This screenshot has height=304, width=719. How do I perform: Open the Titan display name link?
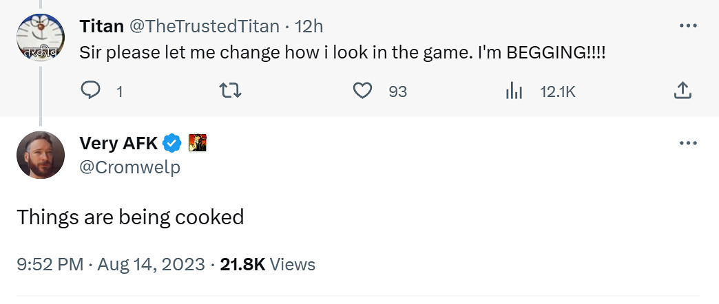[101, 27]
